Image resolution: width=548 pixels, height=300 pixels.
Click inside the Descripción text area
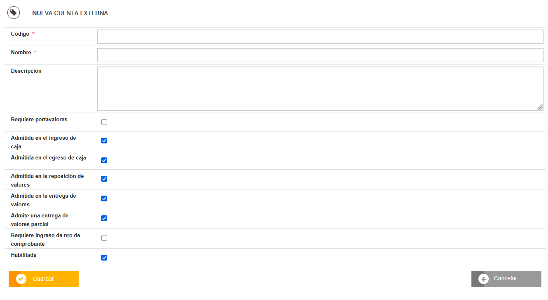click(x=320, y=88)
